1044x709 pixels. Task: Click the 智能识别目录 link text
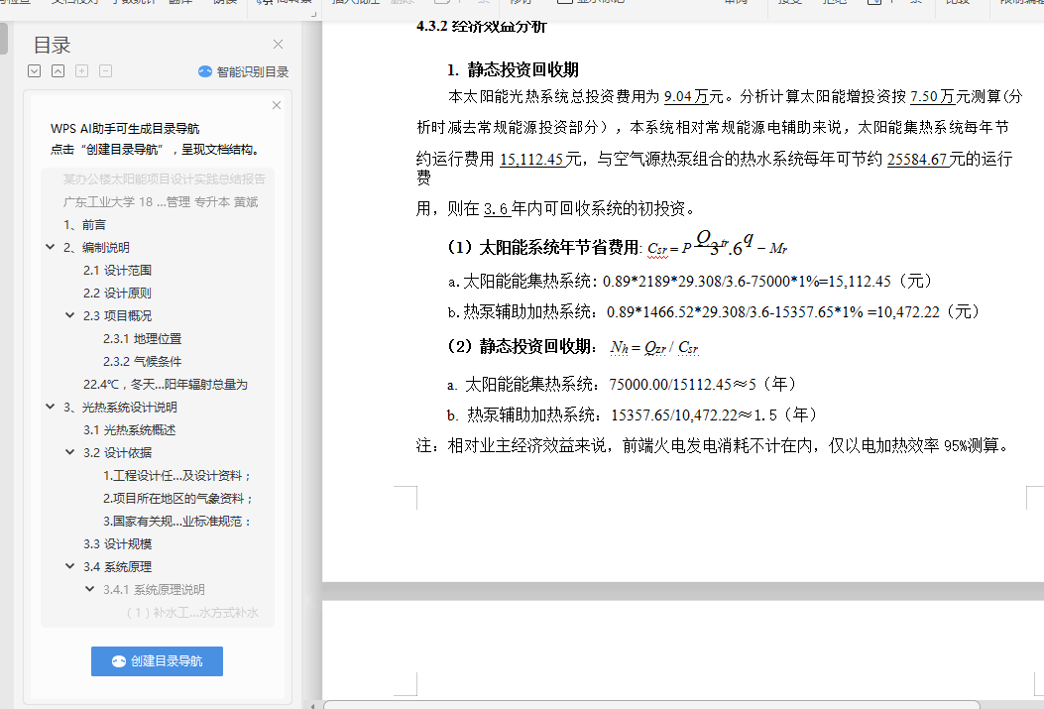[253, 72]
